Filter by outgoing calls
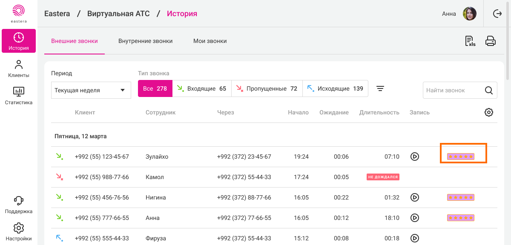 coord(335,89)
